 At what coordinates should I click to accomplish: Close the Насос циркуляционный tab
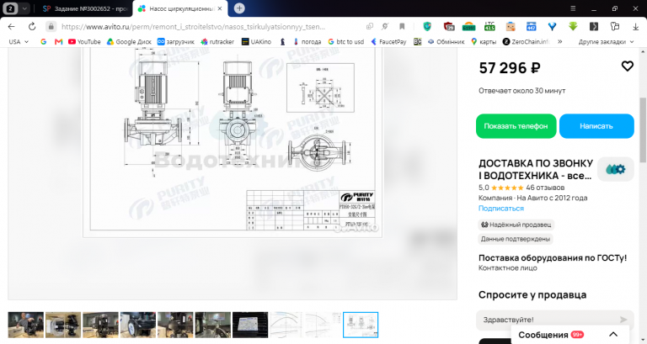(x=220, y=8)
